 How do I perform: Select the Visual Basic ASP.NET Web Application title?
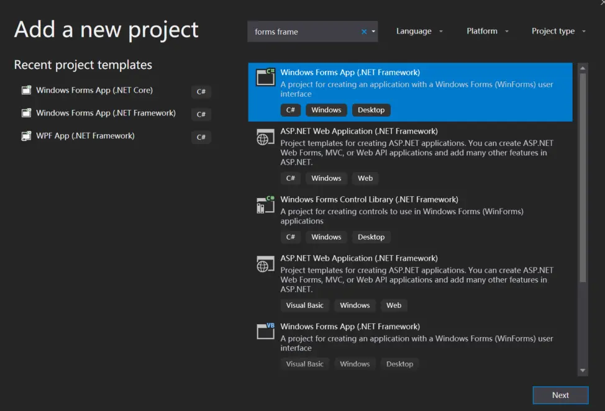(359, 258)
